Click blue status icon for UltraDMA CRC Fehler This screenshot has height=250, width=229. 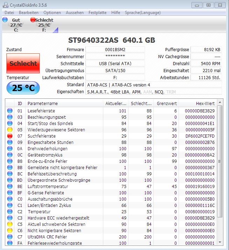point(10,237)
